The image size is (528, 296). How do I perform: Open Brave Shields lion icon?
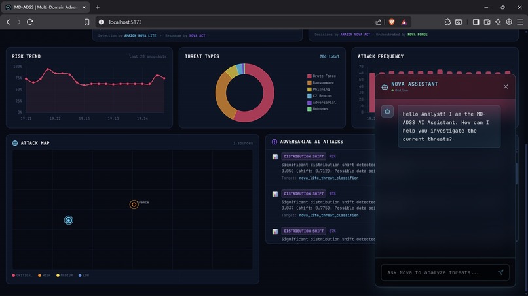tap(392, 22)
